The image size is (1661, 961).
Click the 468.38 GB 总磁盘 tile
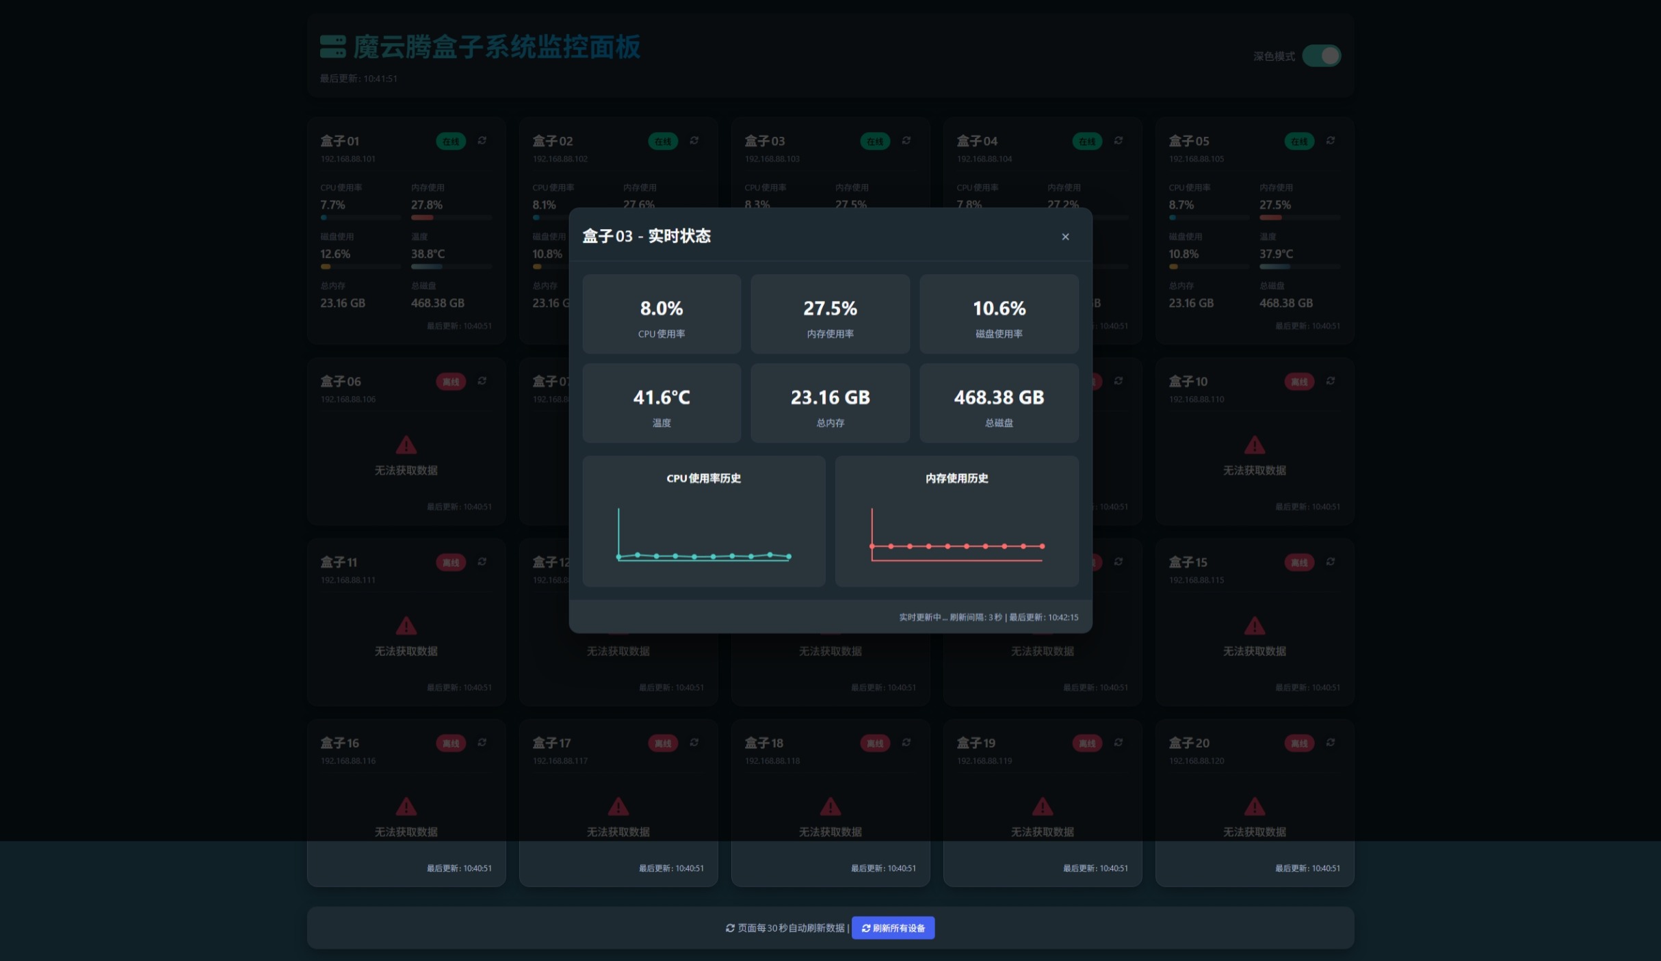coord(999,403)
